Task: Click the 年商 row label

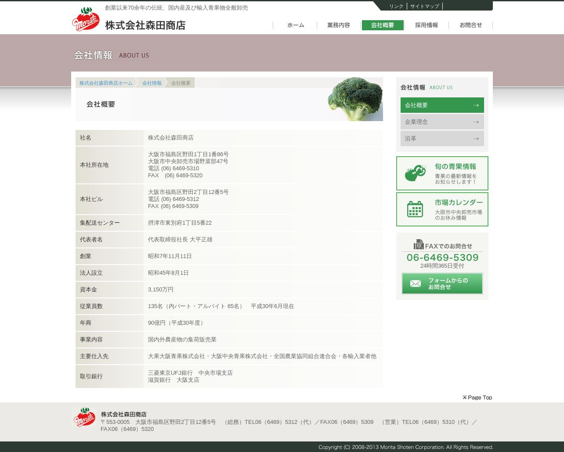Action: [x=86, y=323]
